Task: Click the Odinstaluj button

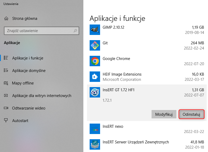Action: [x=191, y=114]
